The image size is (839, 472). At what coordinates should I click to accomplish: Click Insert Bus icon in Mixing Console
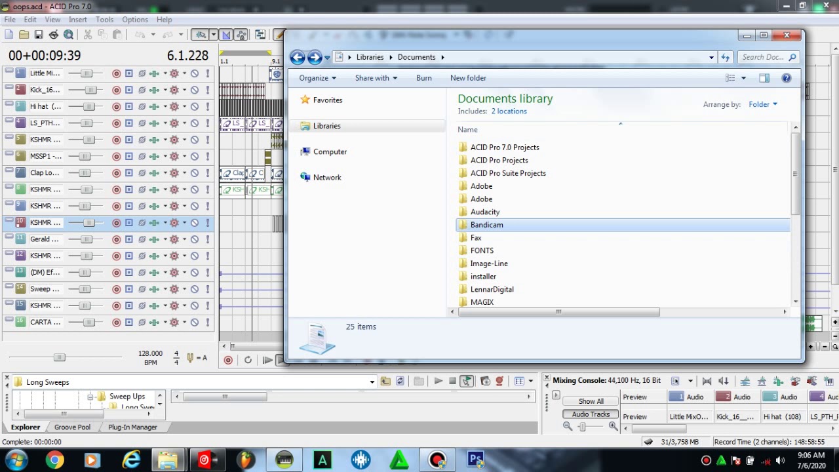pyautogui.click(x=762, y=381)
